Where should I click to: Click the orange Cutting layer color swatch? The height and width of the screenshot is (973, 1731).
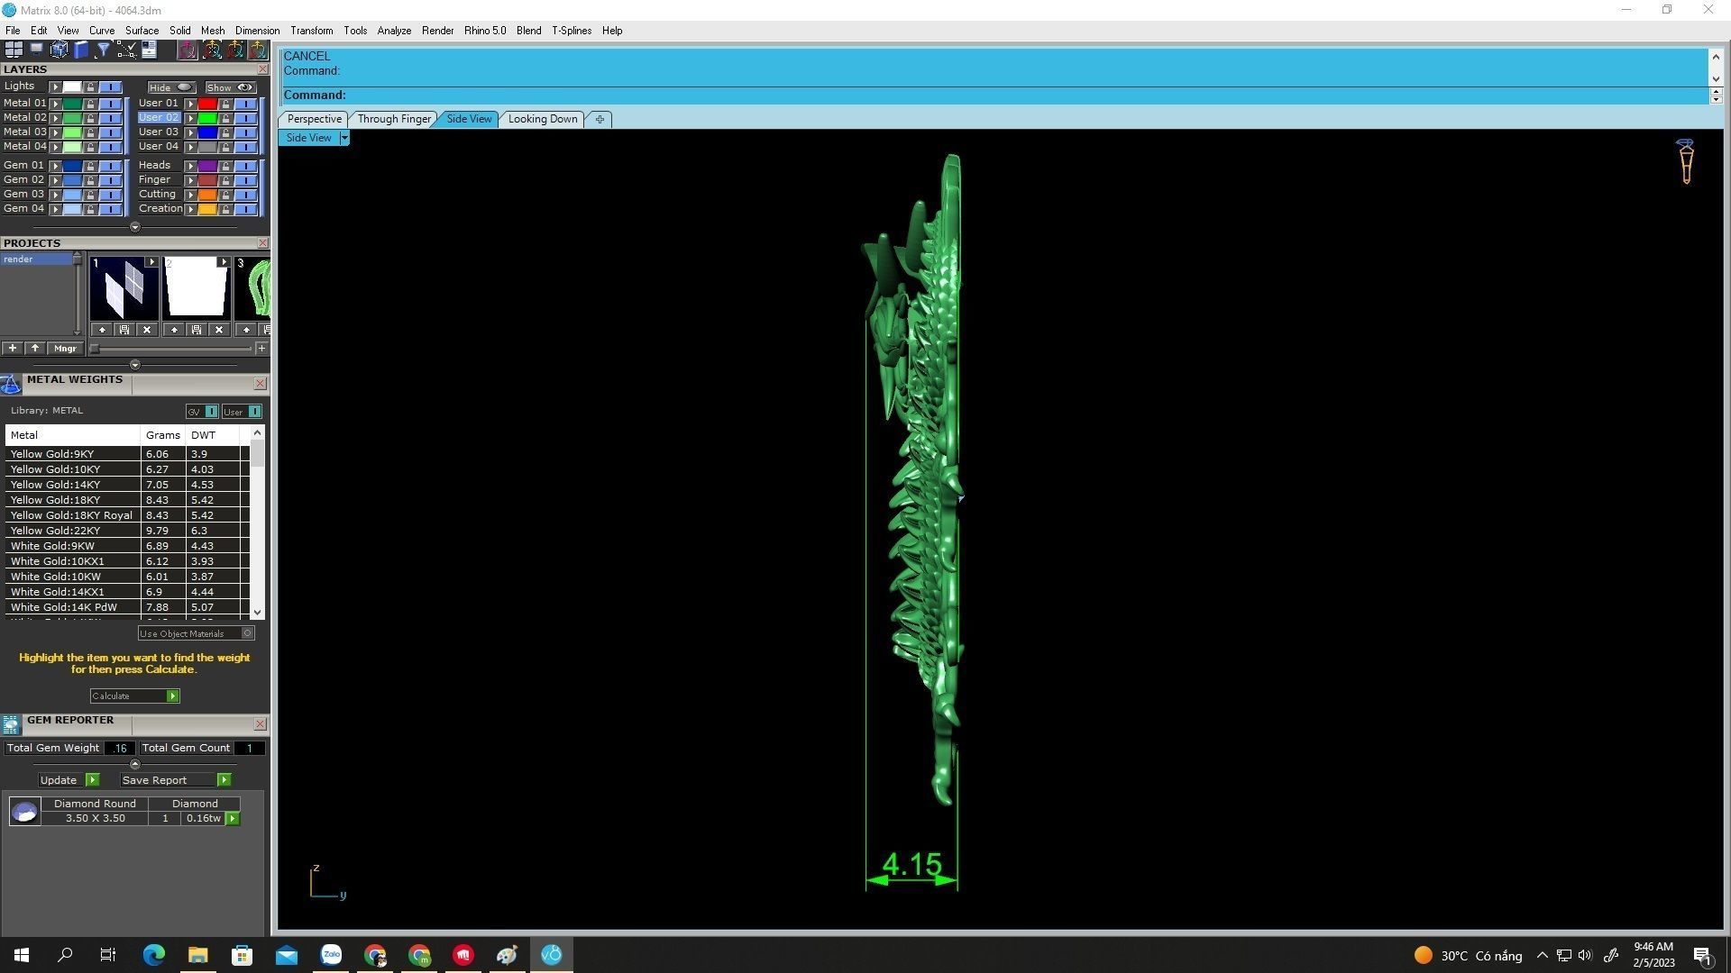[206, 195]
